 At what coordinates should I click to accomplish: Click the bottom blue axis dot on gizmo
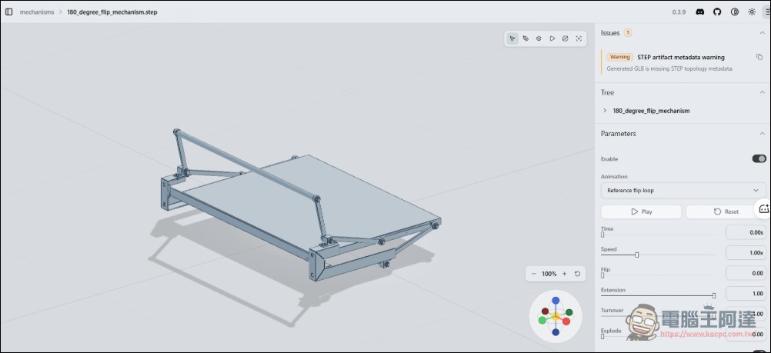pyautogui.click(x=556, y=332)
